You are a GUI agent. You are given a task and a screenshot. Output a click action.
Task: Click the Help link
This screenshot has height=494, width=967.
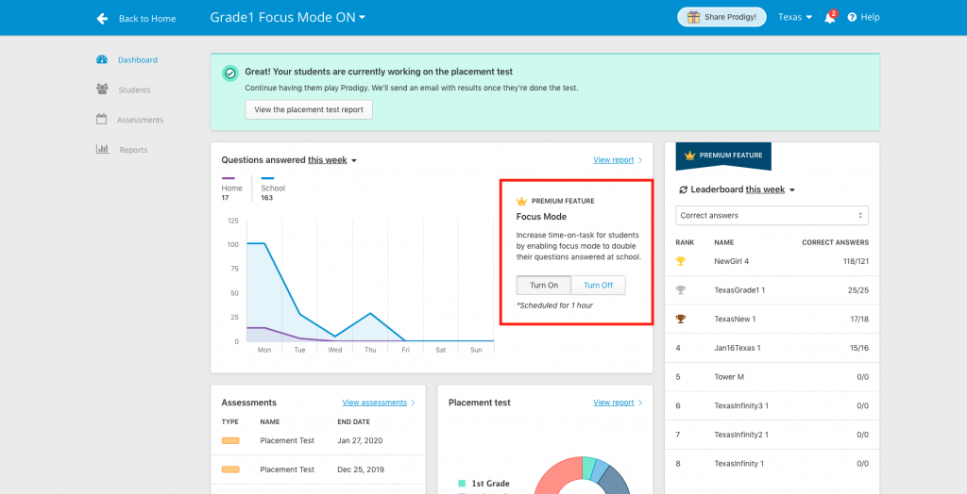click(x=870, y=17)
